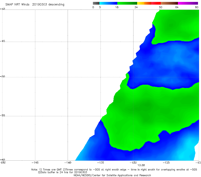Click the gray segment of the color bar
Screen dimensions: 201x177
pos(96,3)
